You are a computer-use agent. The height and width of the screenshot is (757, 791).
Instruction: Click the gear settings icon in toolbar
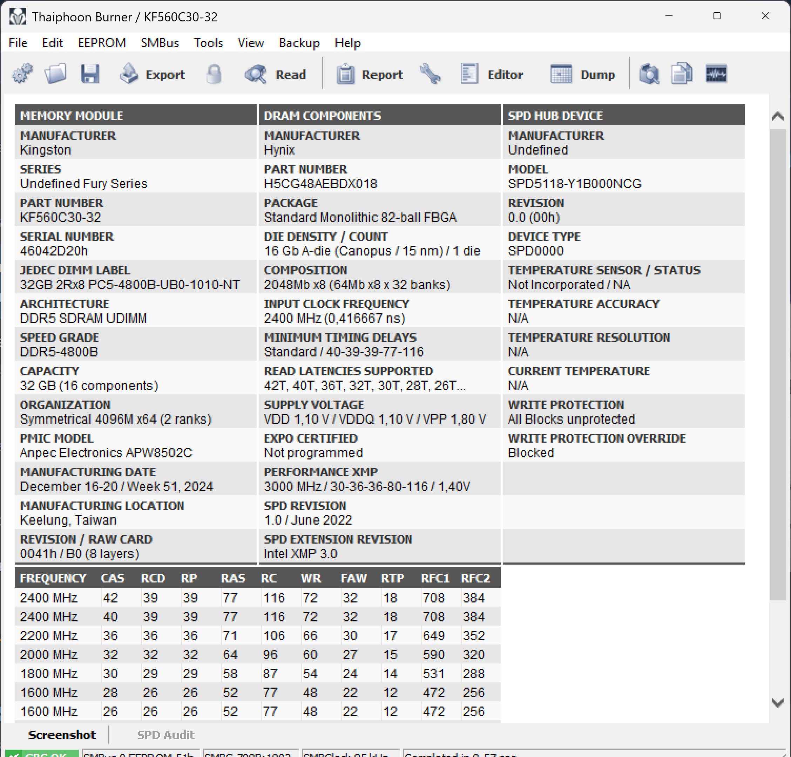click(22, 74)
